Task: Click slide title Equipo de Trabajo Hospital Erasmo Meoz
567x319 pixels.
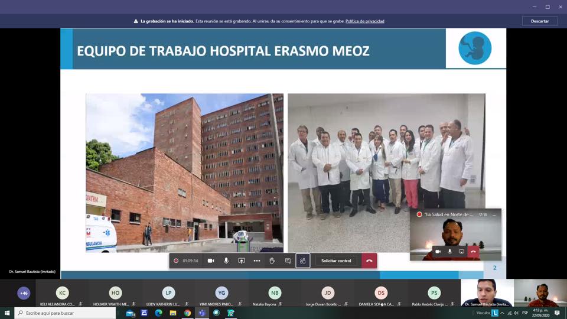Action: (223, 51)
